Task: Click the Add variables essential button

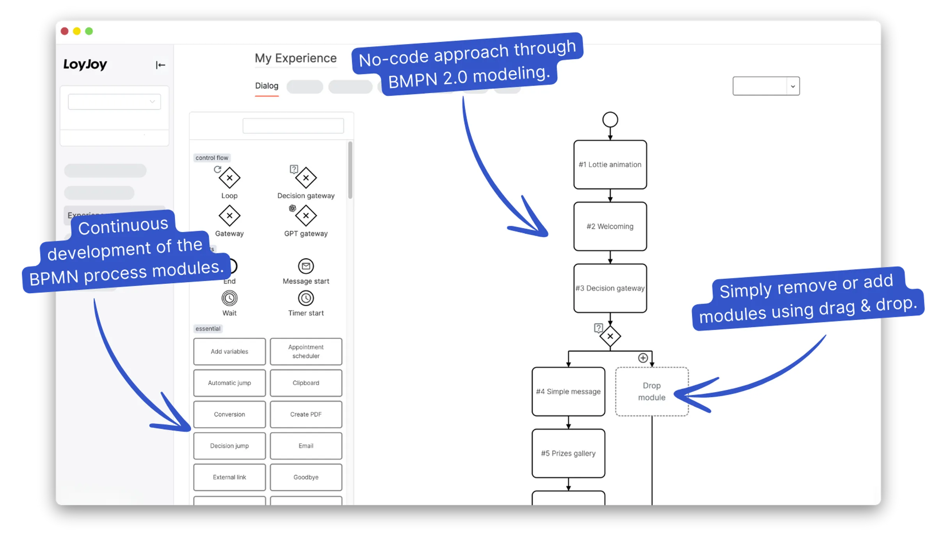Action: coord(229,351)
